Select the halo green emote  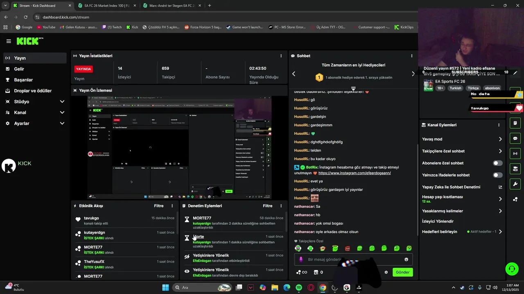point(335,248)
